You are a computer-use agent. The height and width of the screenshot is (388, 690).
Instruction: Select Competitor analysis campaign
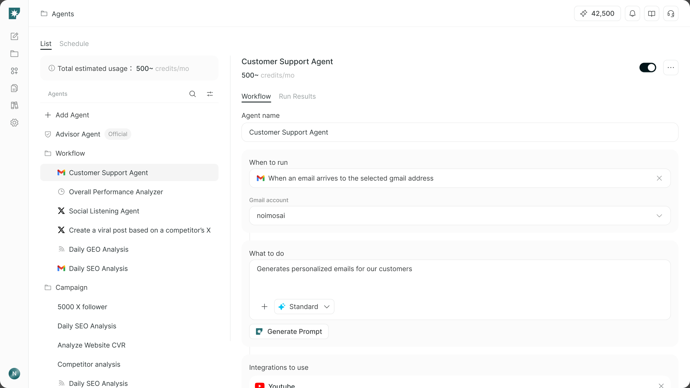coord(129,364)
